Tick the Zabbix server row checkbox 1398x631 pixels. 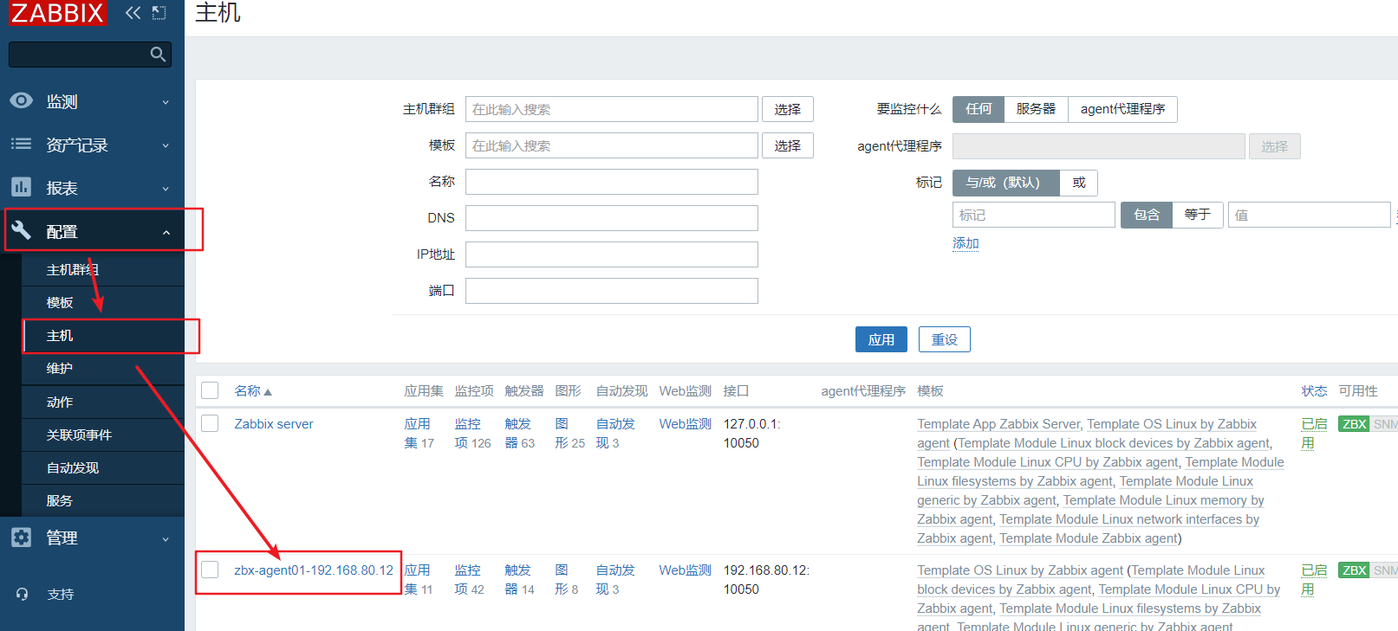point(210,423)
